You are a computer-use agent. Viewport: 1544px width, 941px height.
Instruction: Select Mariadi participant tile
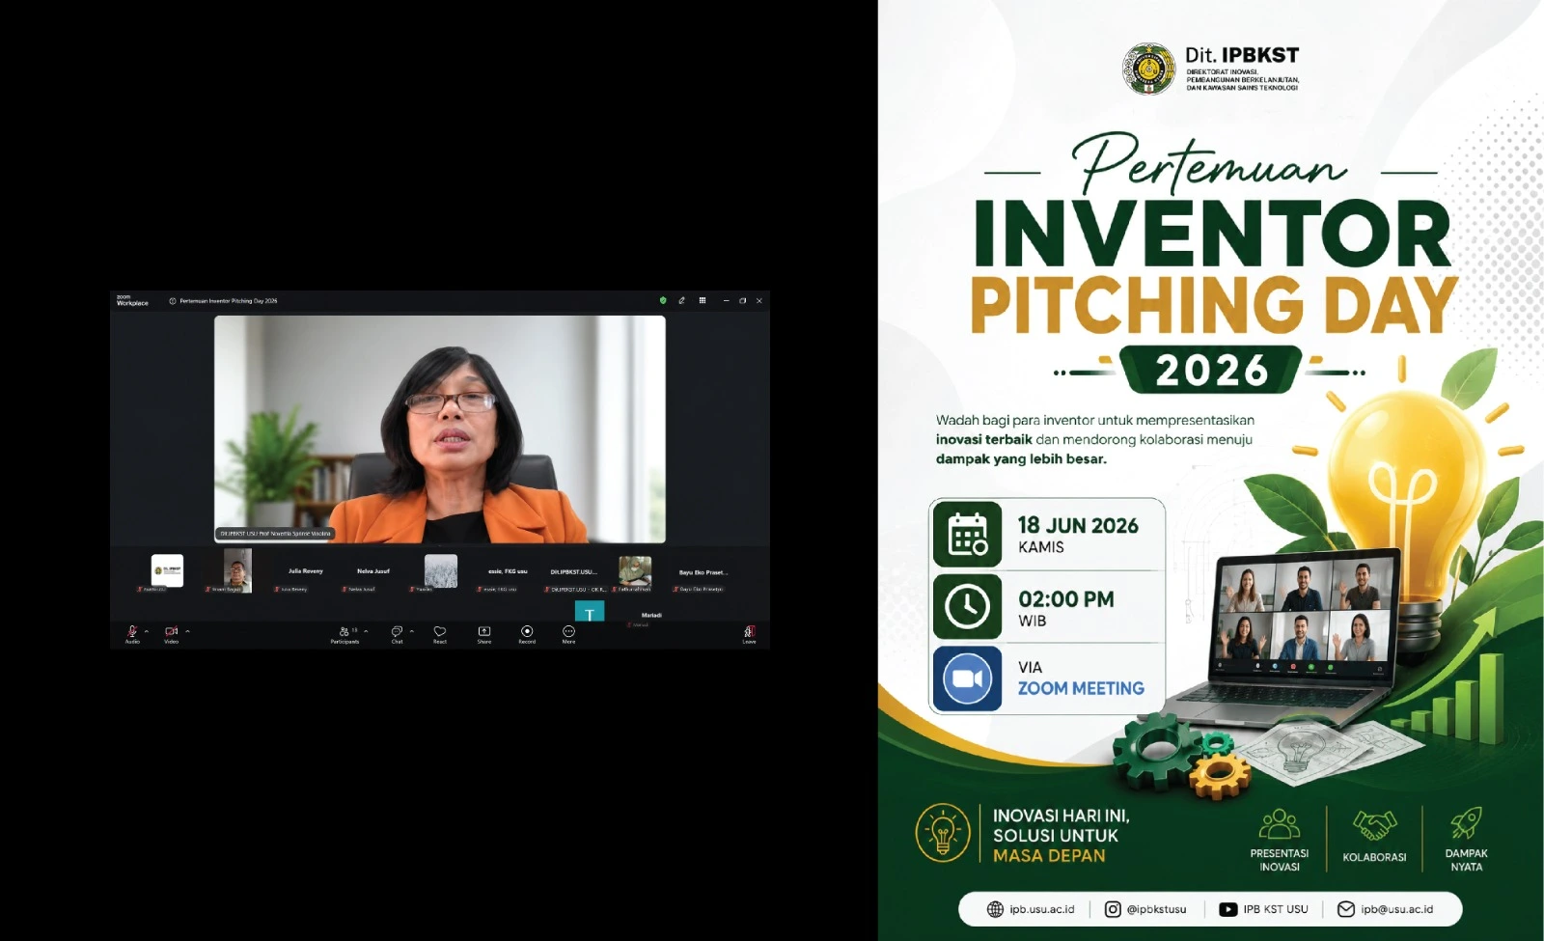pos(651,616)
